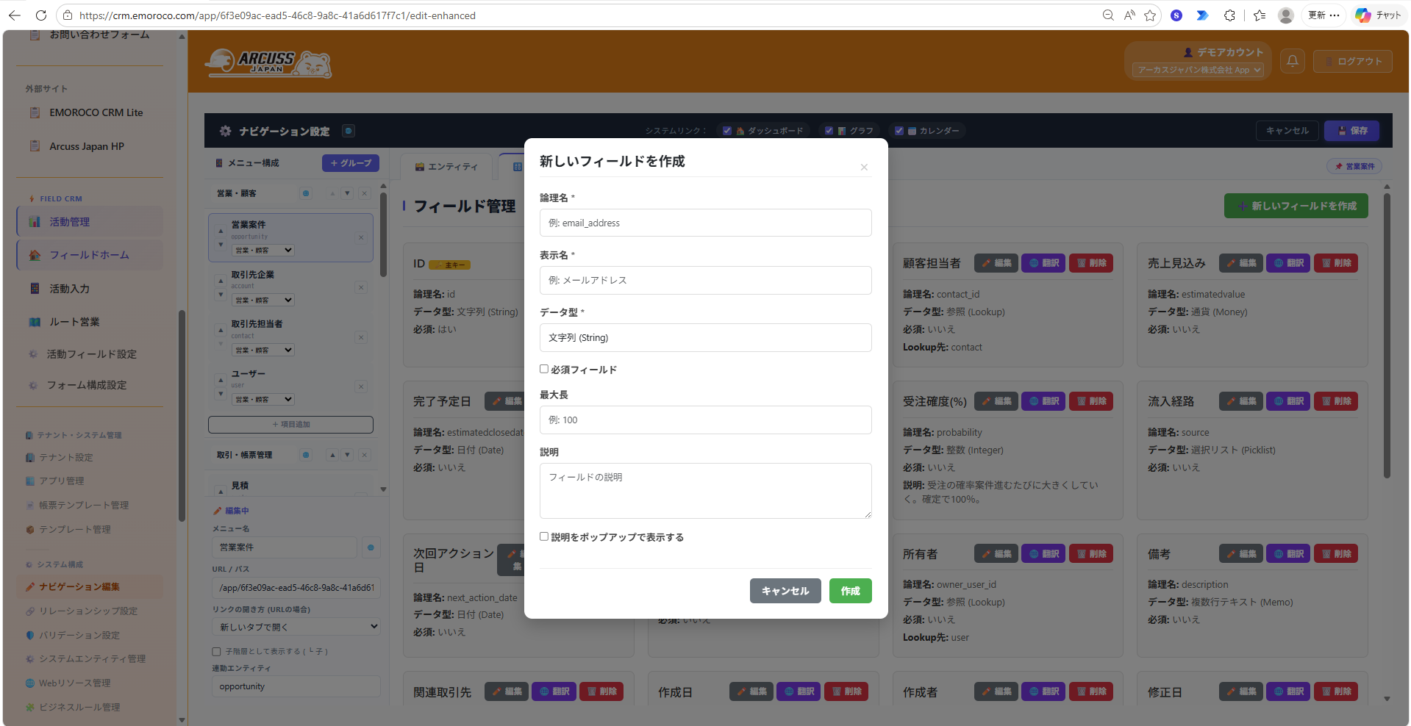Image resolution: width=1411 pixels, height=726 pixels.
Task: Delete the 営業案件 menu item
Action: point(361,237)
